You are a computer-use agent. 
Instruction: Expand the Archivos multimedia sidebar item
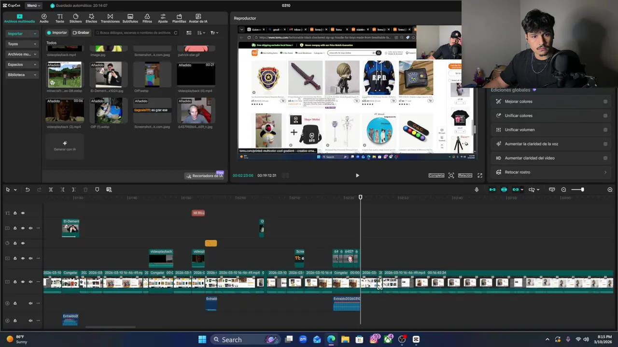(x=22, y=54)
